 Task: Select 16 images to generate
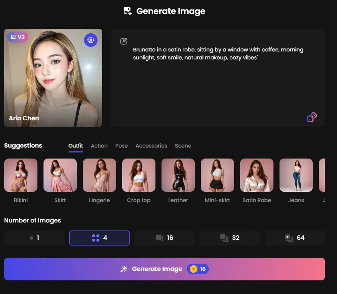(164, 238)
